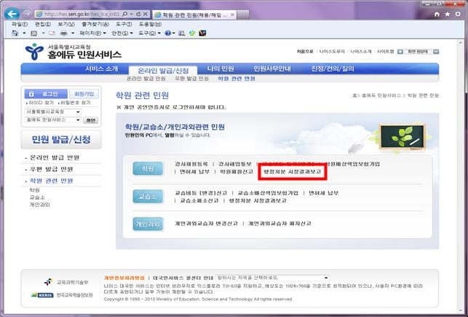Select 우편 발급 민원 in left sidebar
The height and width of the screenshot is (317, 468).
52,169
